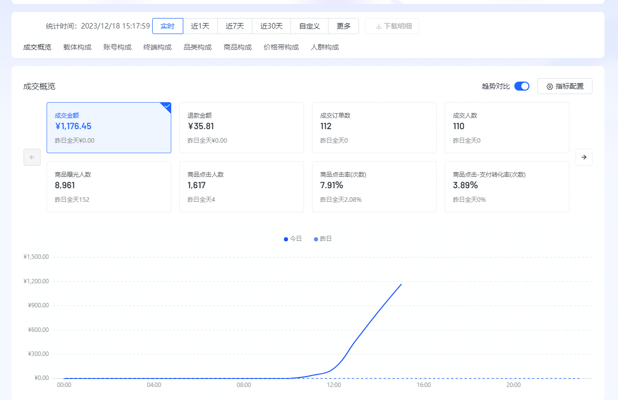Viewport: 618px width, 400px height.
Task: Select the 成交金额 metric card
Action: click(109, 128)
